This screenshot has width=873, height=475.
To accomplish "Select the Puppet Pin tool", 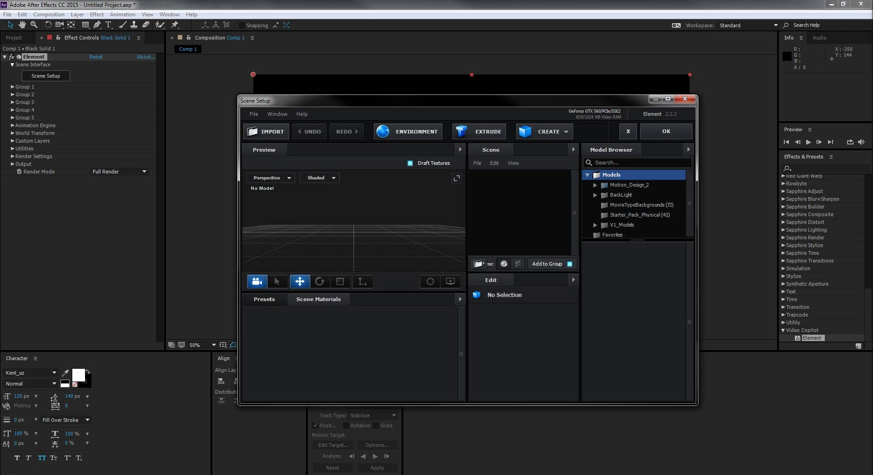I will click(x=175, y=25).
